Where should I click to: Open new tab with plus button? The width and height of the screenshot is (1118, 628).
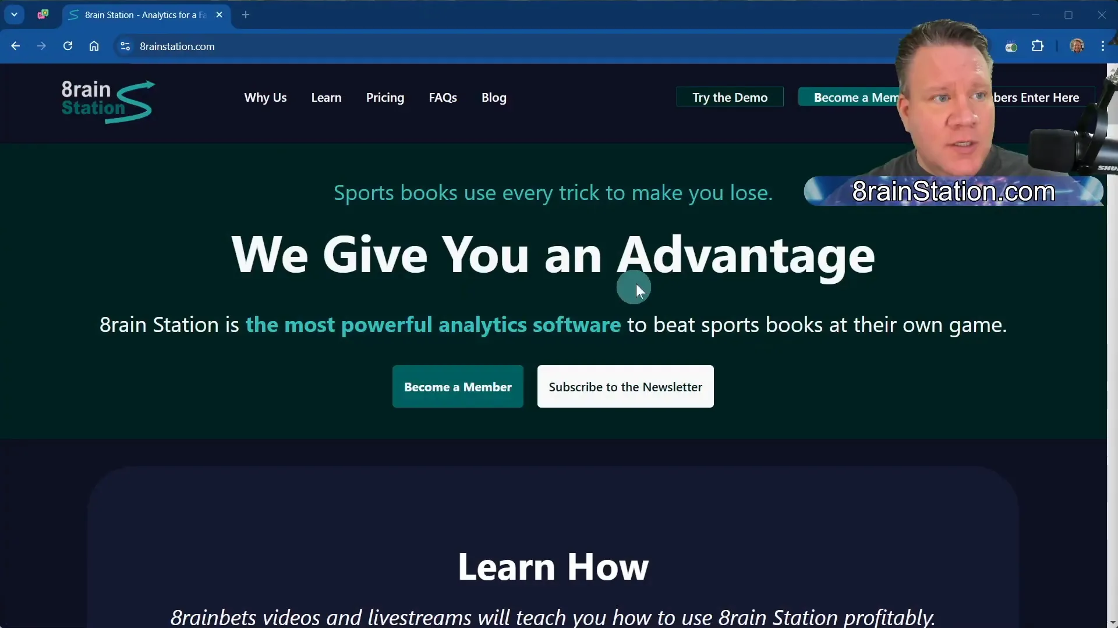tap(246, 15)
